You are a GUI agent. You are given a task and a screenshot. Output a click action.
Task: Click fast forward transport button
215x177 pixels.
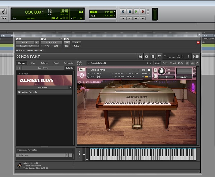[x=136, y=18]
